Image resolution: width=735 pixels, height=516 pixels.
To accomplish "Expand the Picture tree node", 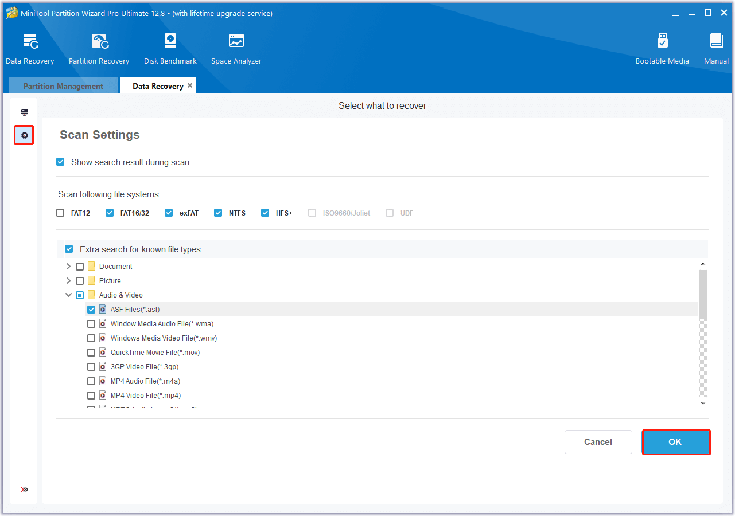I will click(68, 280).
